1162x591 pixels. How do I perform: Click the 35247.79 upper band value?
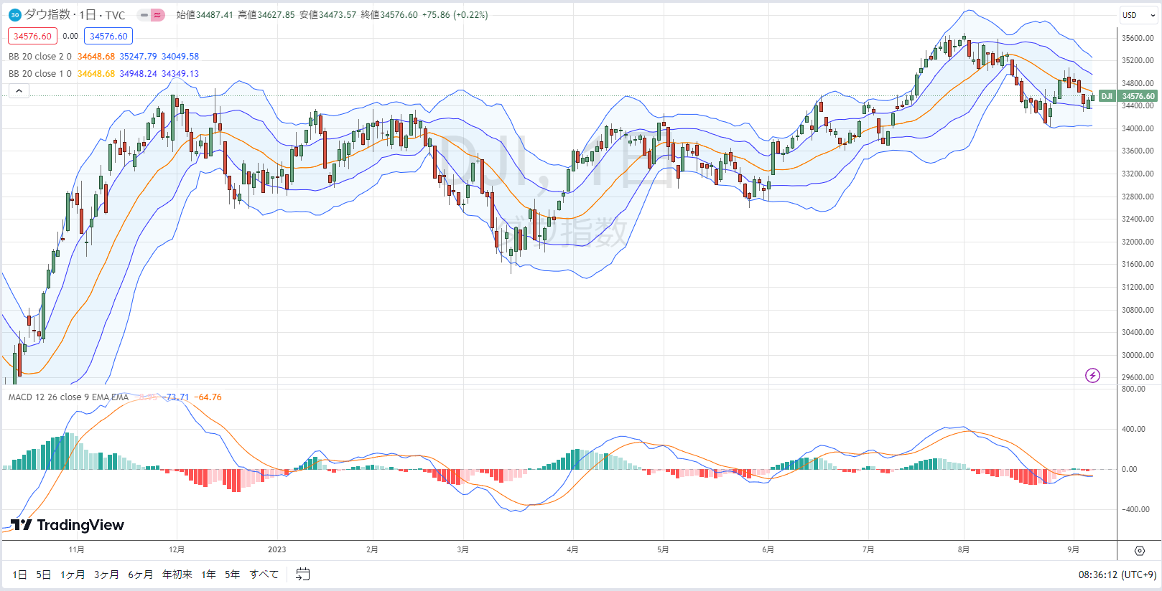click(x=138, y=57)
